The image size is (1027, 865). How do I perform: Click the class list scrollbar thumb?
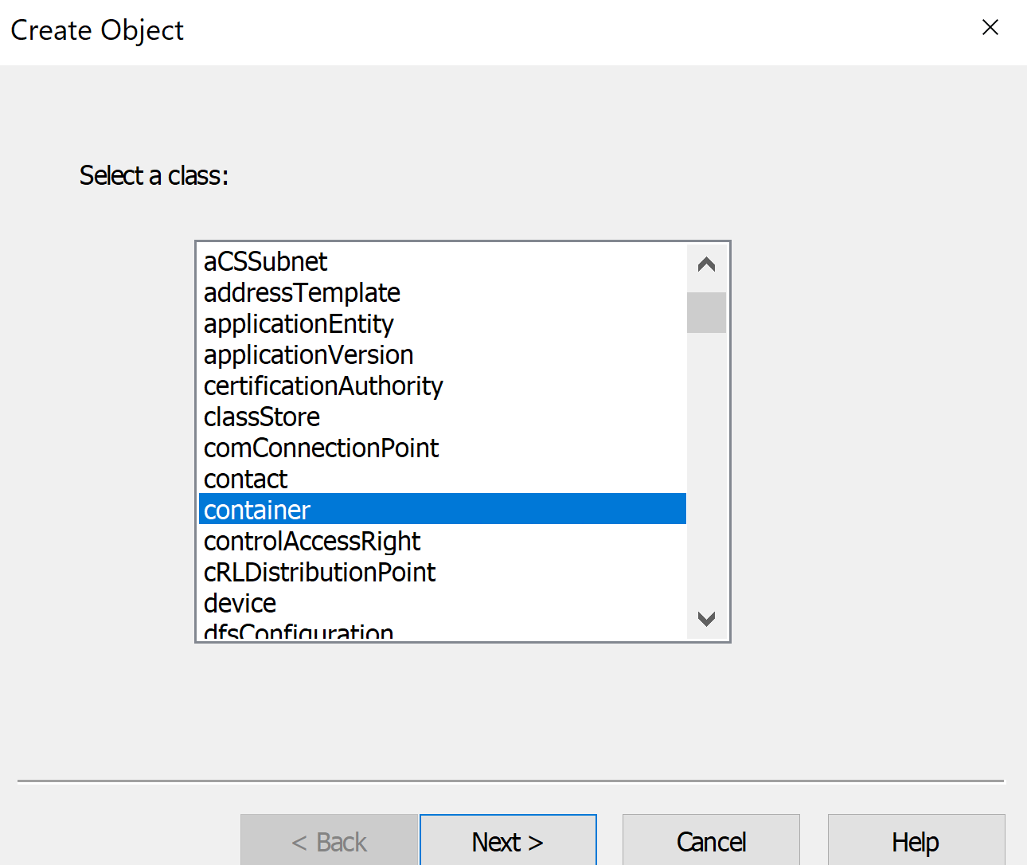click(x=706, y=312)
